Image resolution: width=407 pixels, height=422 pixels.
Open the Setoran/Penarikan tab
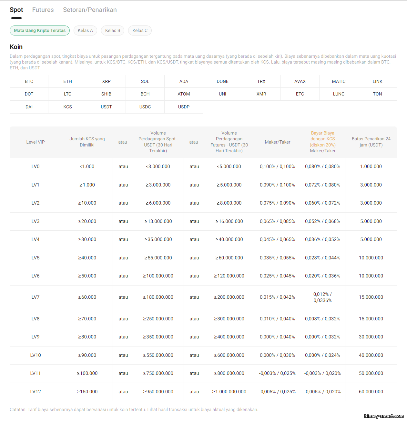pos(90,10)
